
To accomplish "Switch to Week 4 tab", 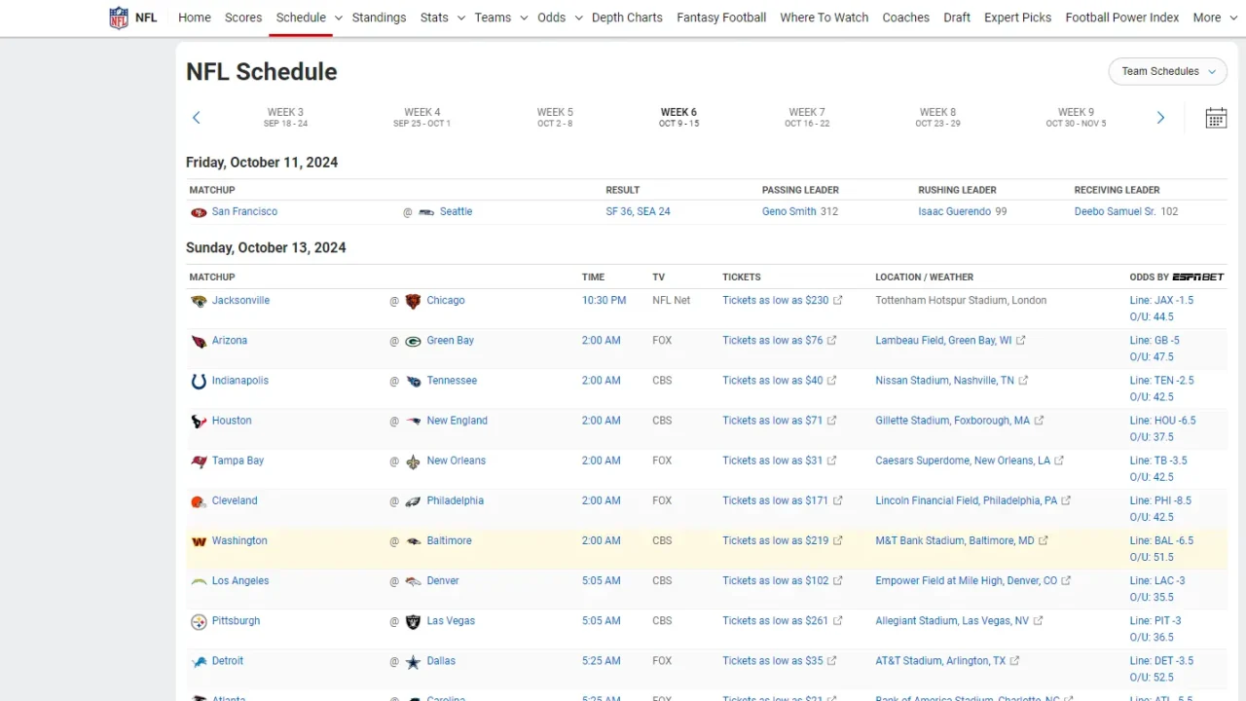I will [421, 118].
